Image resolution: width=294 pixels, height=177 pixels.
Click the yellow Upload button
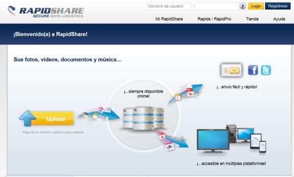coord(47,119)
